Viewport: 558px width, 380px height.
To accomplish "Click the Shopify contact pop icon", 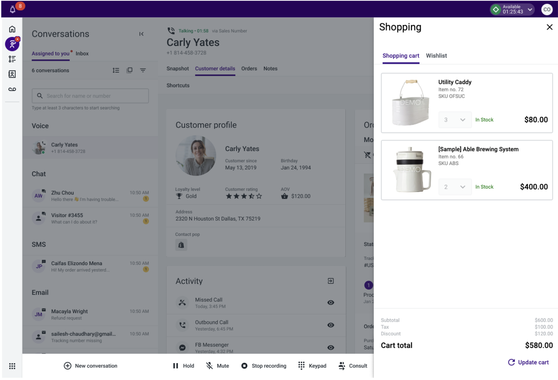I will (181, 245).
